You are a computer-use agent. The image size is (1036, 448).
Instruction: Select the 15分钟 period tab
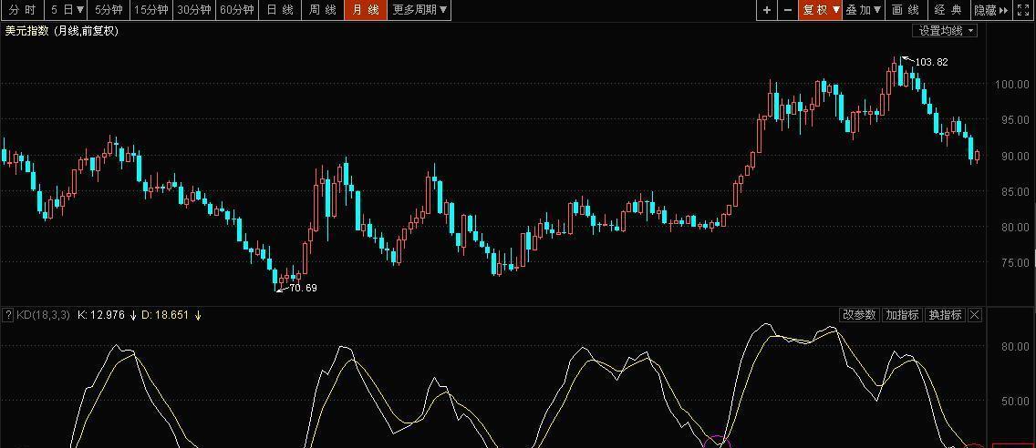(x=151, y=10)
